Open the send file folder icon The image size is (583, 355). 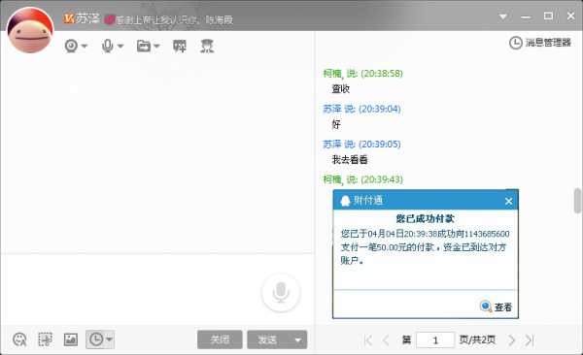click(x=144, y=47)
